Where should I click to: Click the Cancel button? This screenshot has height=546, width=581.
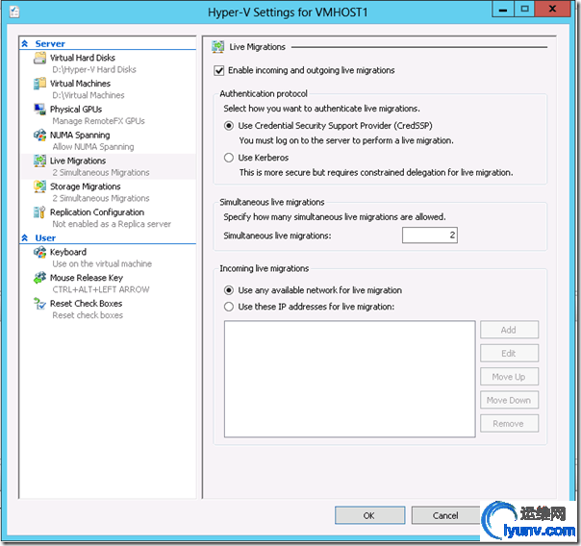[445, 515]
